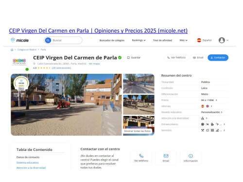The image size is (243, 182).
Task: Open the Parla breadcrumb
Action: (x=43, y=50)
